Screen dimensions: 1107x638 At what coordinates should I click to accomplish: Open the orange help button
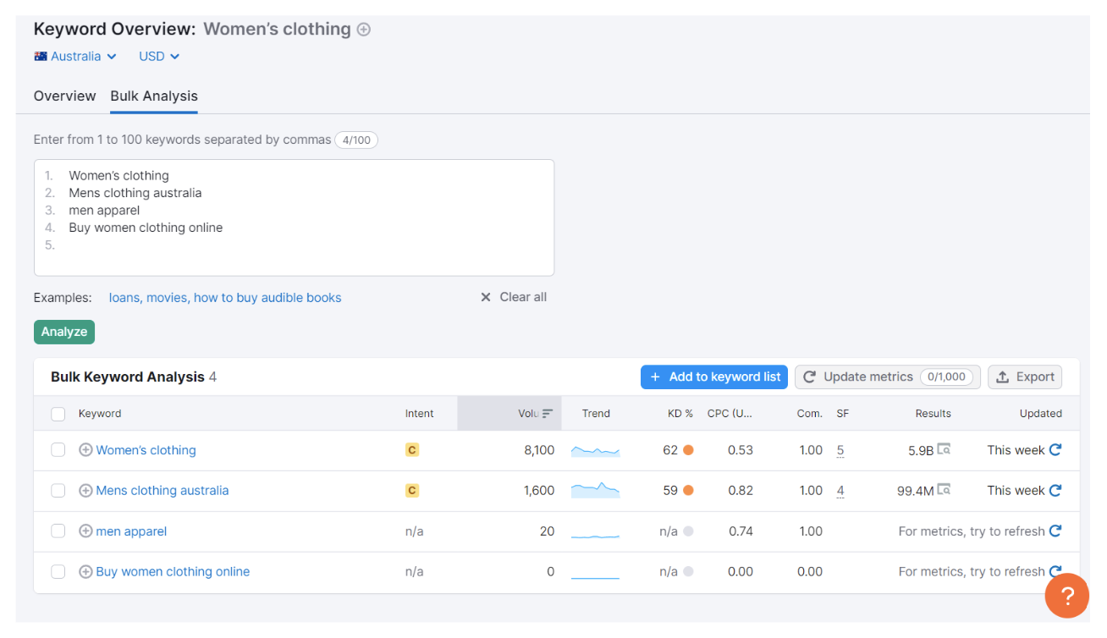coord(1066,596)
